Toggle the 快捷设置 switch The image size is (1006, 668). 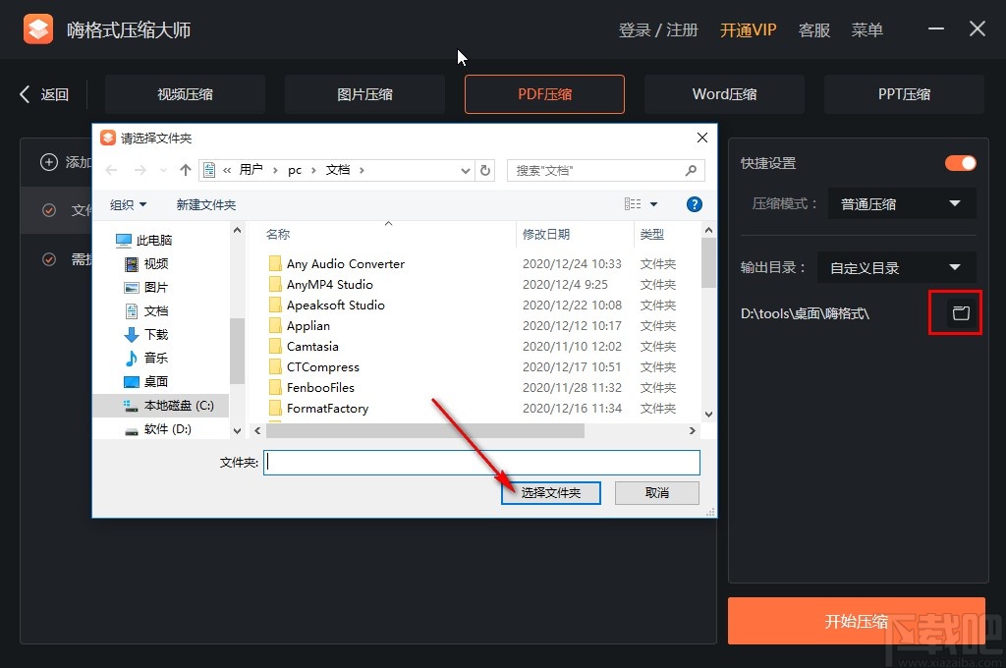coord(961,163)
